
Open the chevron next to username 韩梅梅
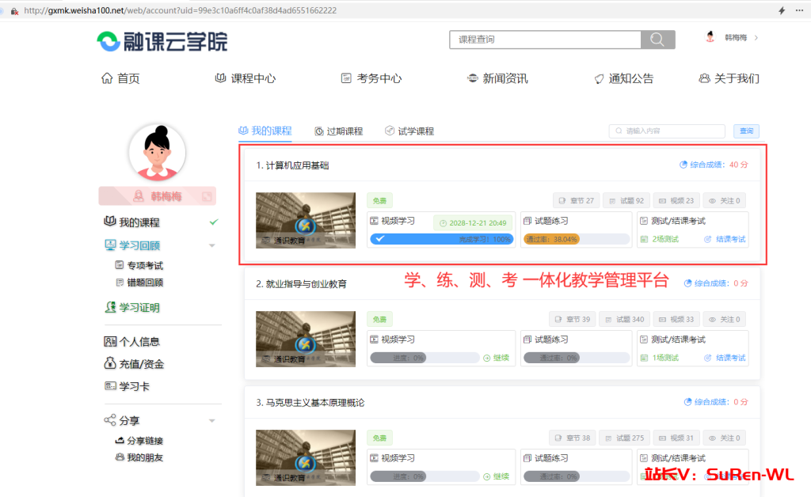pyautogui.click(x=756, y=38)
